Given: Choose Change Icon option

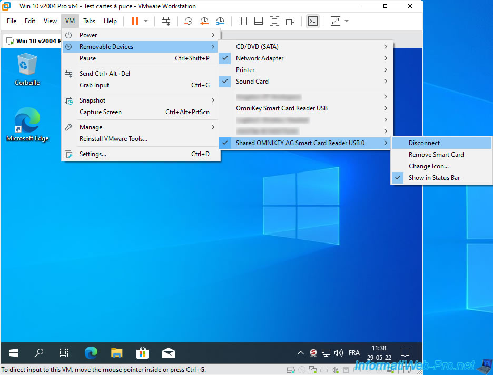Looking at the screenshot, I should (441, 166).
